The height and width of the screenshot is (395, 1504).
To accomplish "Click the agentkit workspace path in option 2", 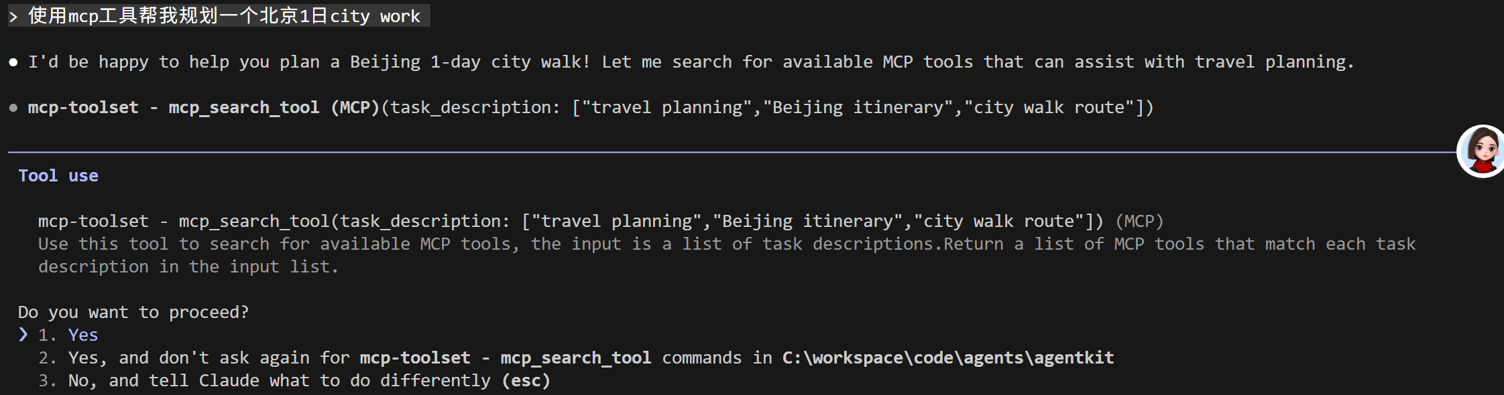I will tap(947, 358).
